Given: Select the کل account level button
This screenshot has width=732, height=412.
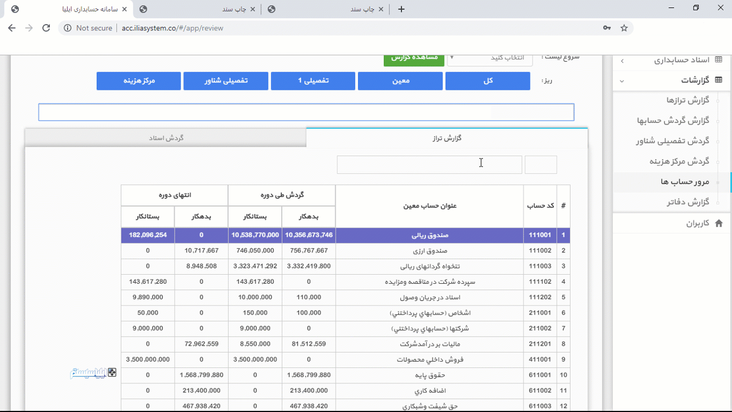Looking at the screenshot, I should 487,81.
